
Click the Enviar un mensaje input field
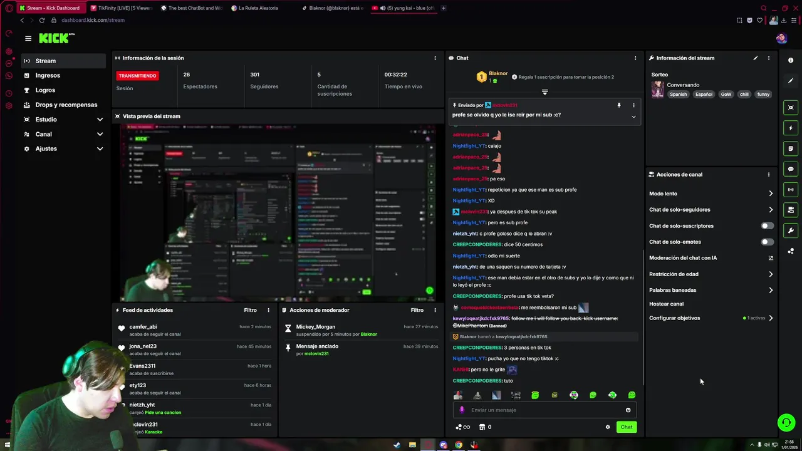pos(544,410)
